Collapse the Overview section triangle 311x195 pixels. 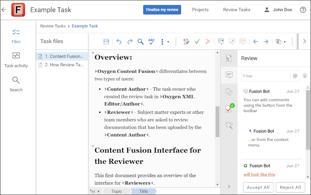92,53
